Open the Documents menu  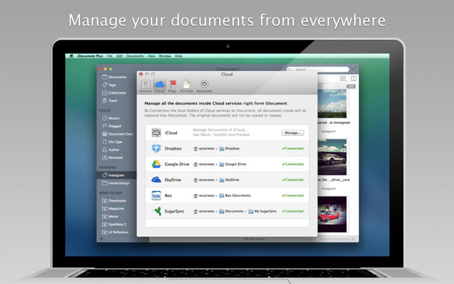click(x=135, y=56)
